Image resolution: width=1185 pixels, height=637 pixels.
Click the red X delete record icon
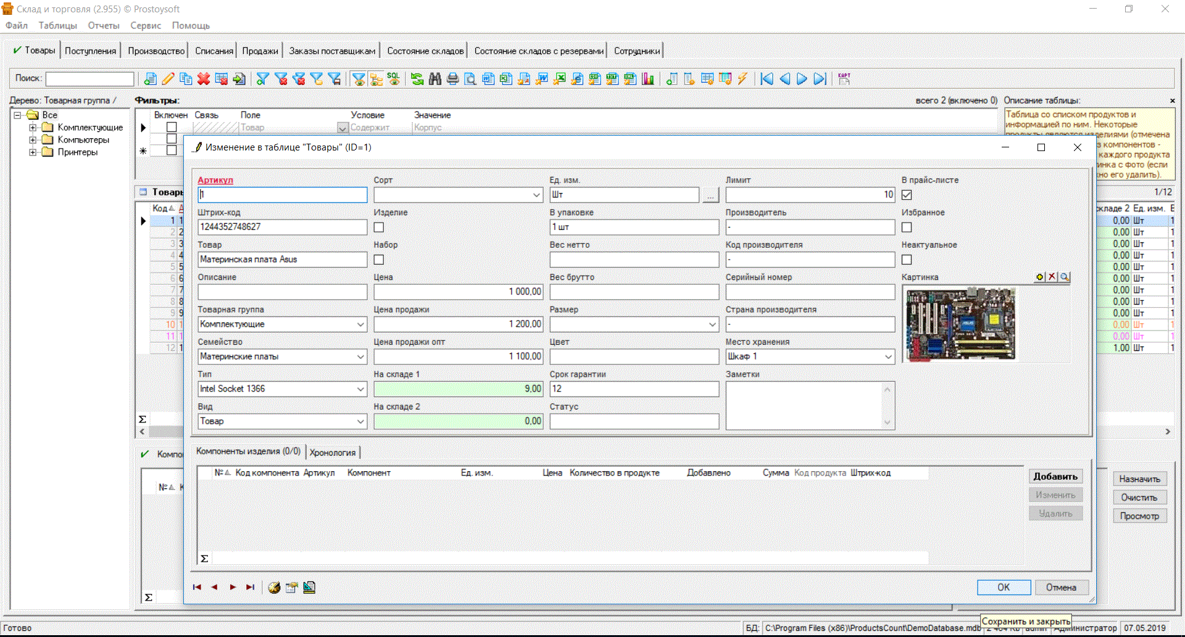pyautogui.click(x=204, y=79)
